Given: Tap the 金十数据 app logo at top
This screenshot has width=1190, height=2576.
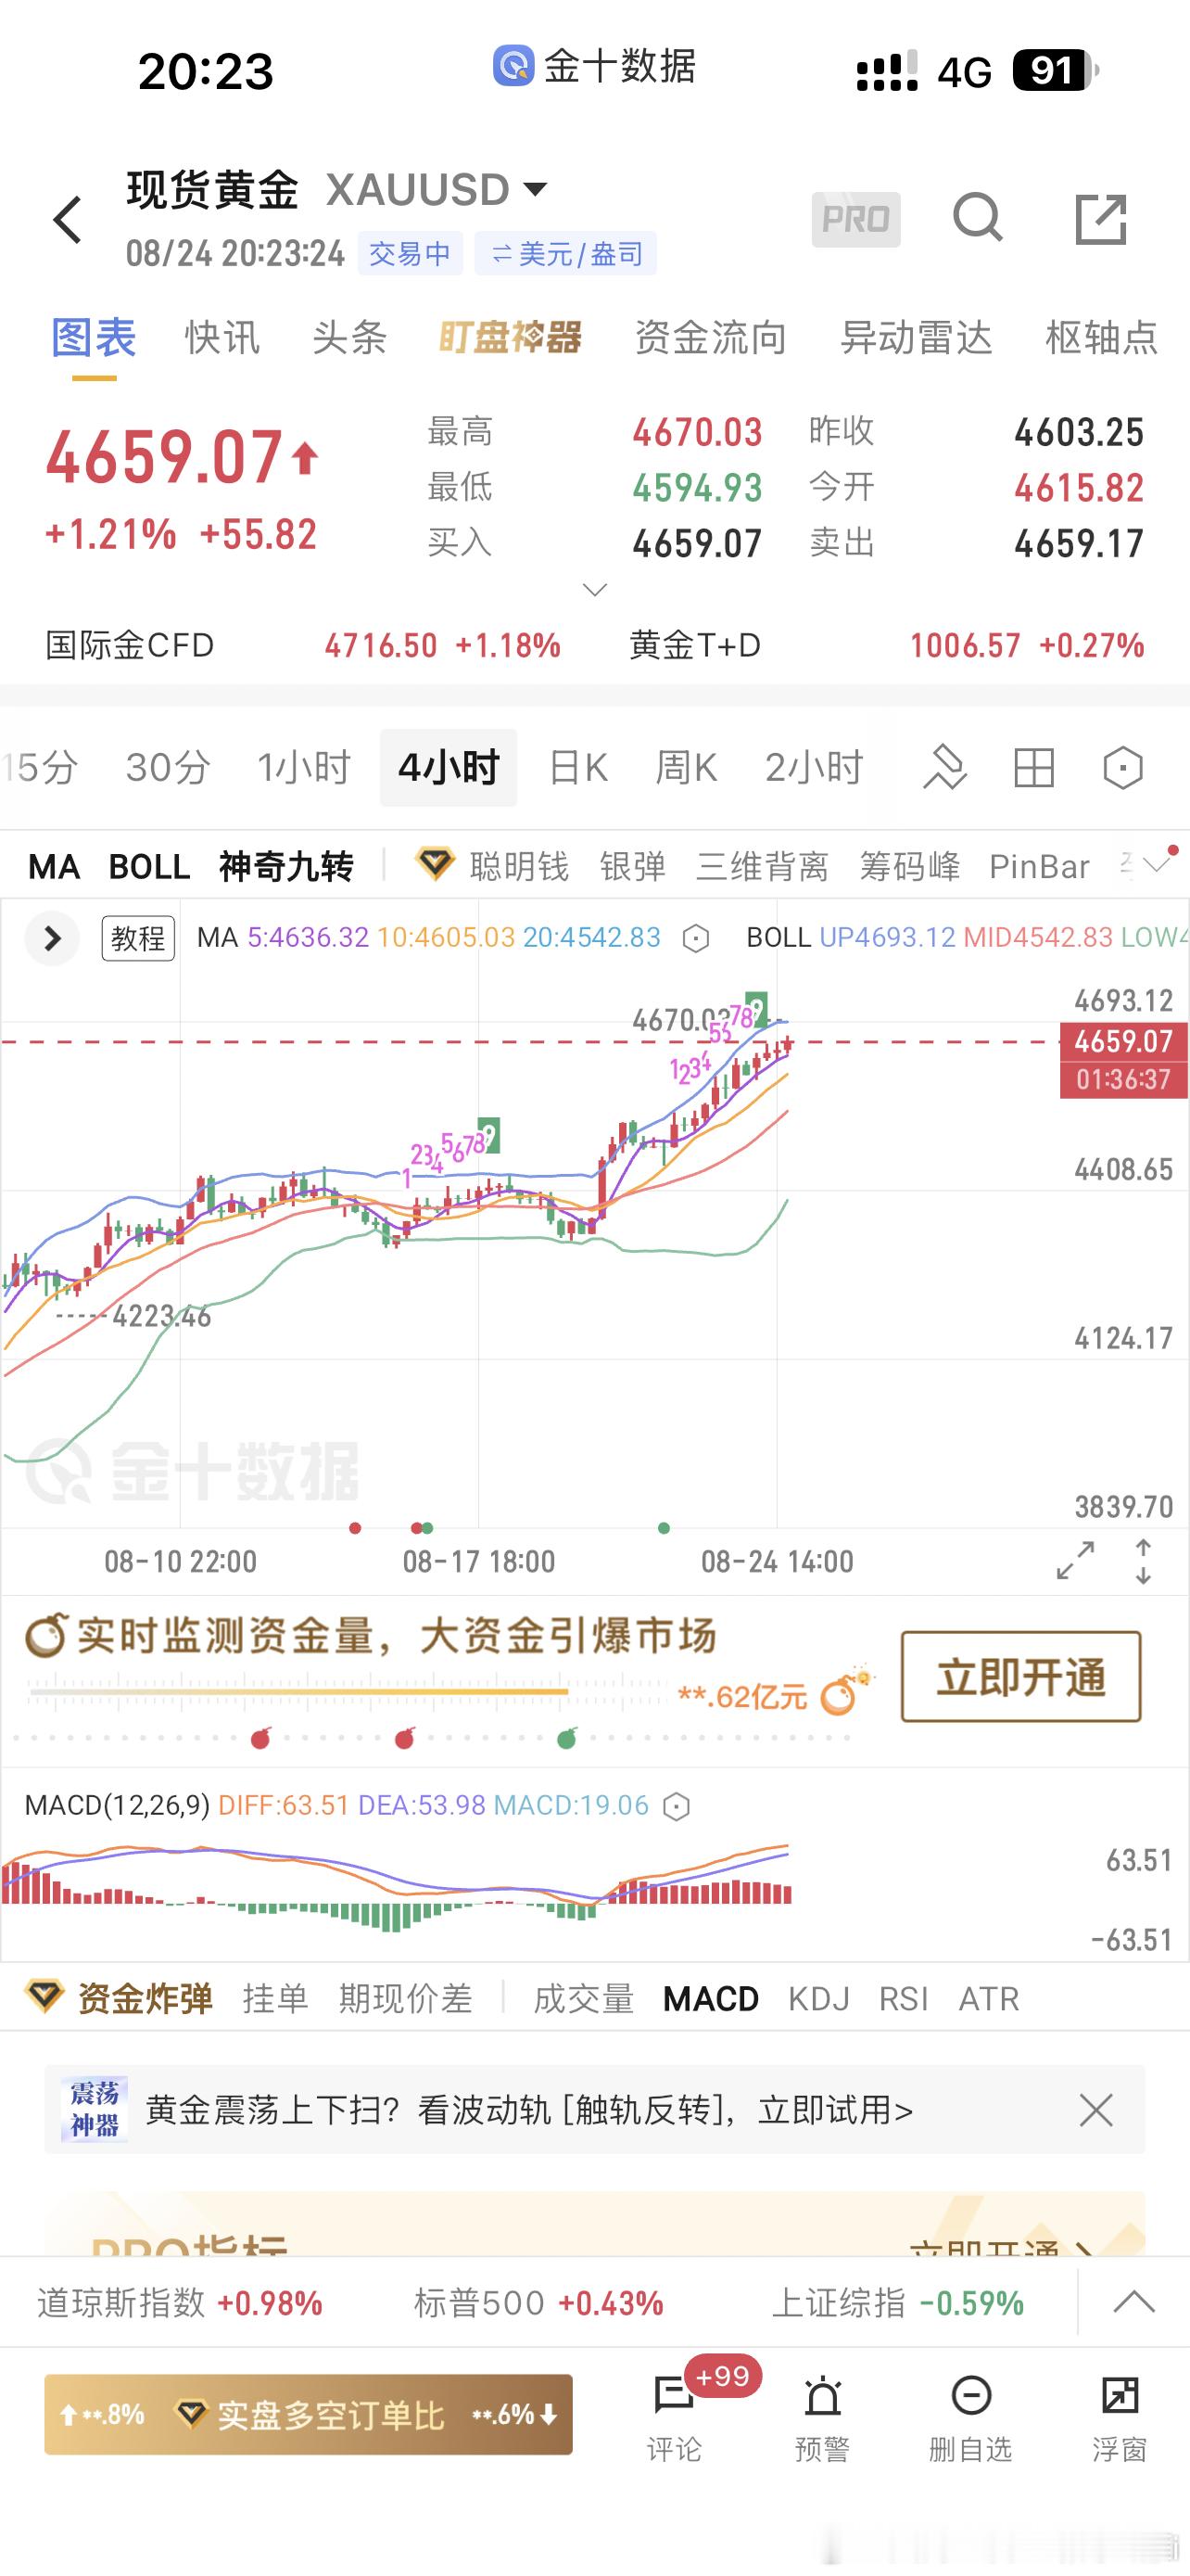Looking at the screenshot, I should 513,66.
